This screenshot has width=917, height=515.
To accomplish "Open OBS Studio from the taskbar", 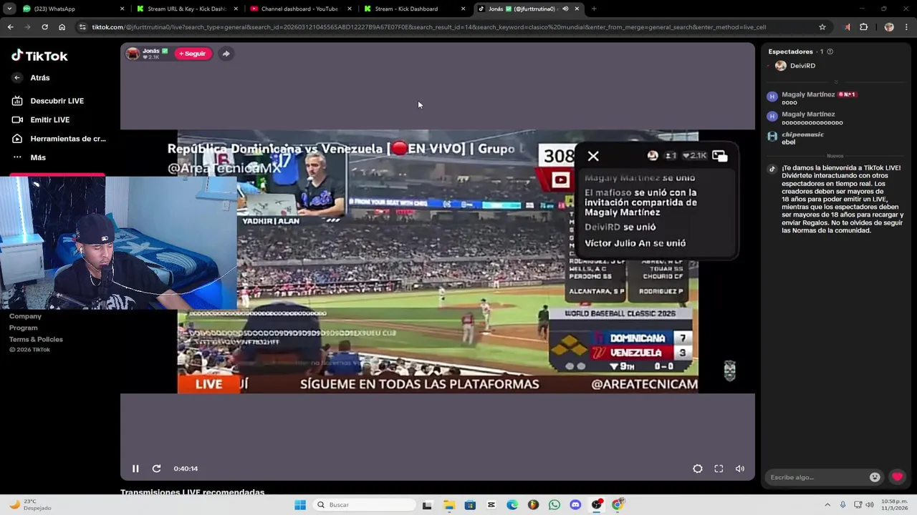I will click(x=597, y=505).
